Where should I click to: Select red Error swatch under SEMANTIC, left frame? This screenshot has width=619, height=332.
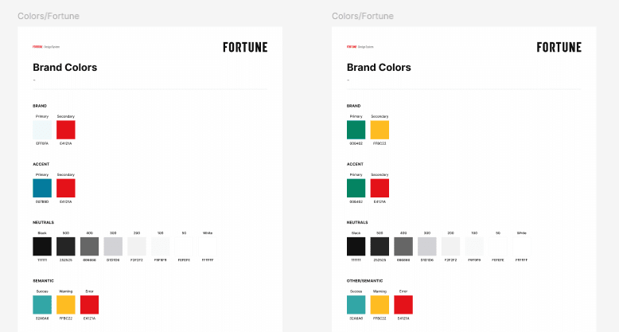click(90, 305)
